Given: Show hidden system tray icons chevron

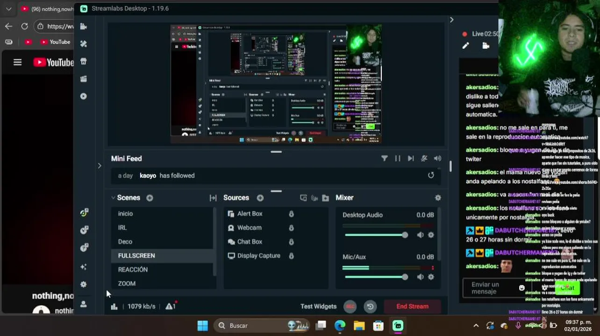Looking at the screenshot, I should coord(476,326).
